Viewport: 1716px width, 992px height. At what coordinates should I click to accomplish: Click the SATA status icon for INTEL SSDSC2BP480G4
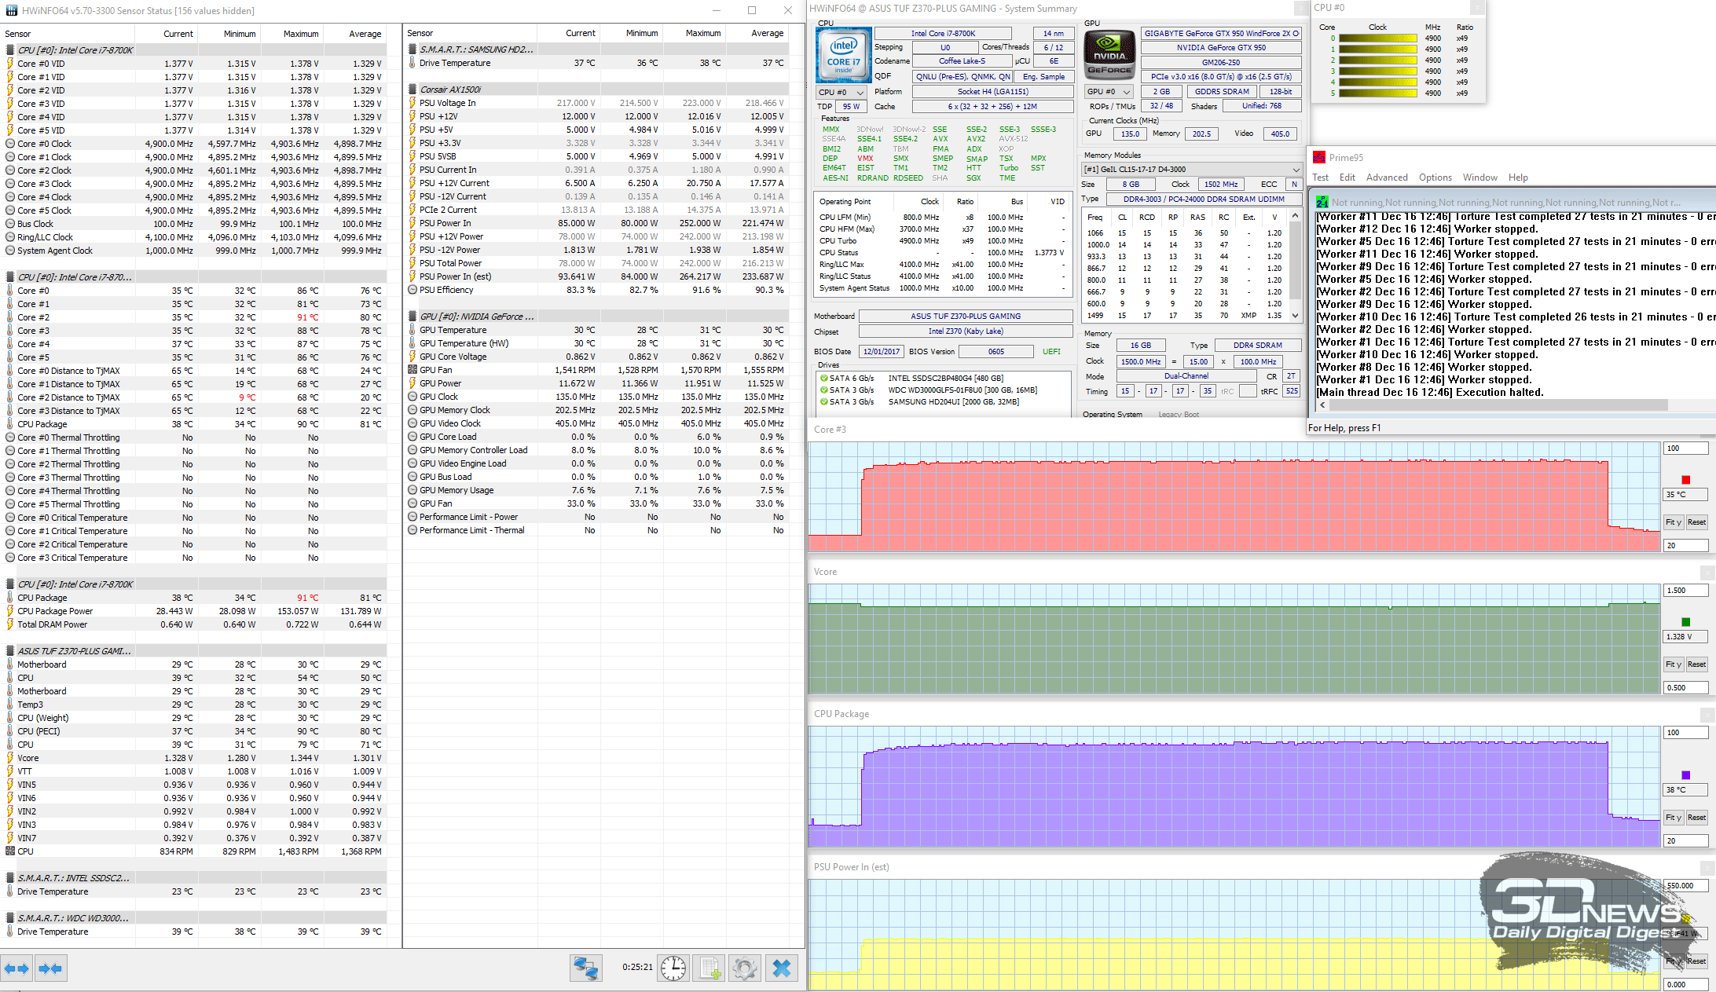tap(824, 379)
